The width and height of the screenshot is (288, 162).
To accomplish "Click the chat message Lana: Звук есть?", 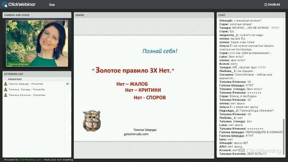I will (231, 57).
